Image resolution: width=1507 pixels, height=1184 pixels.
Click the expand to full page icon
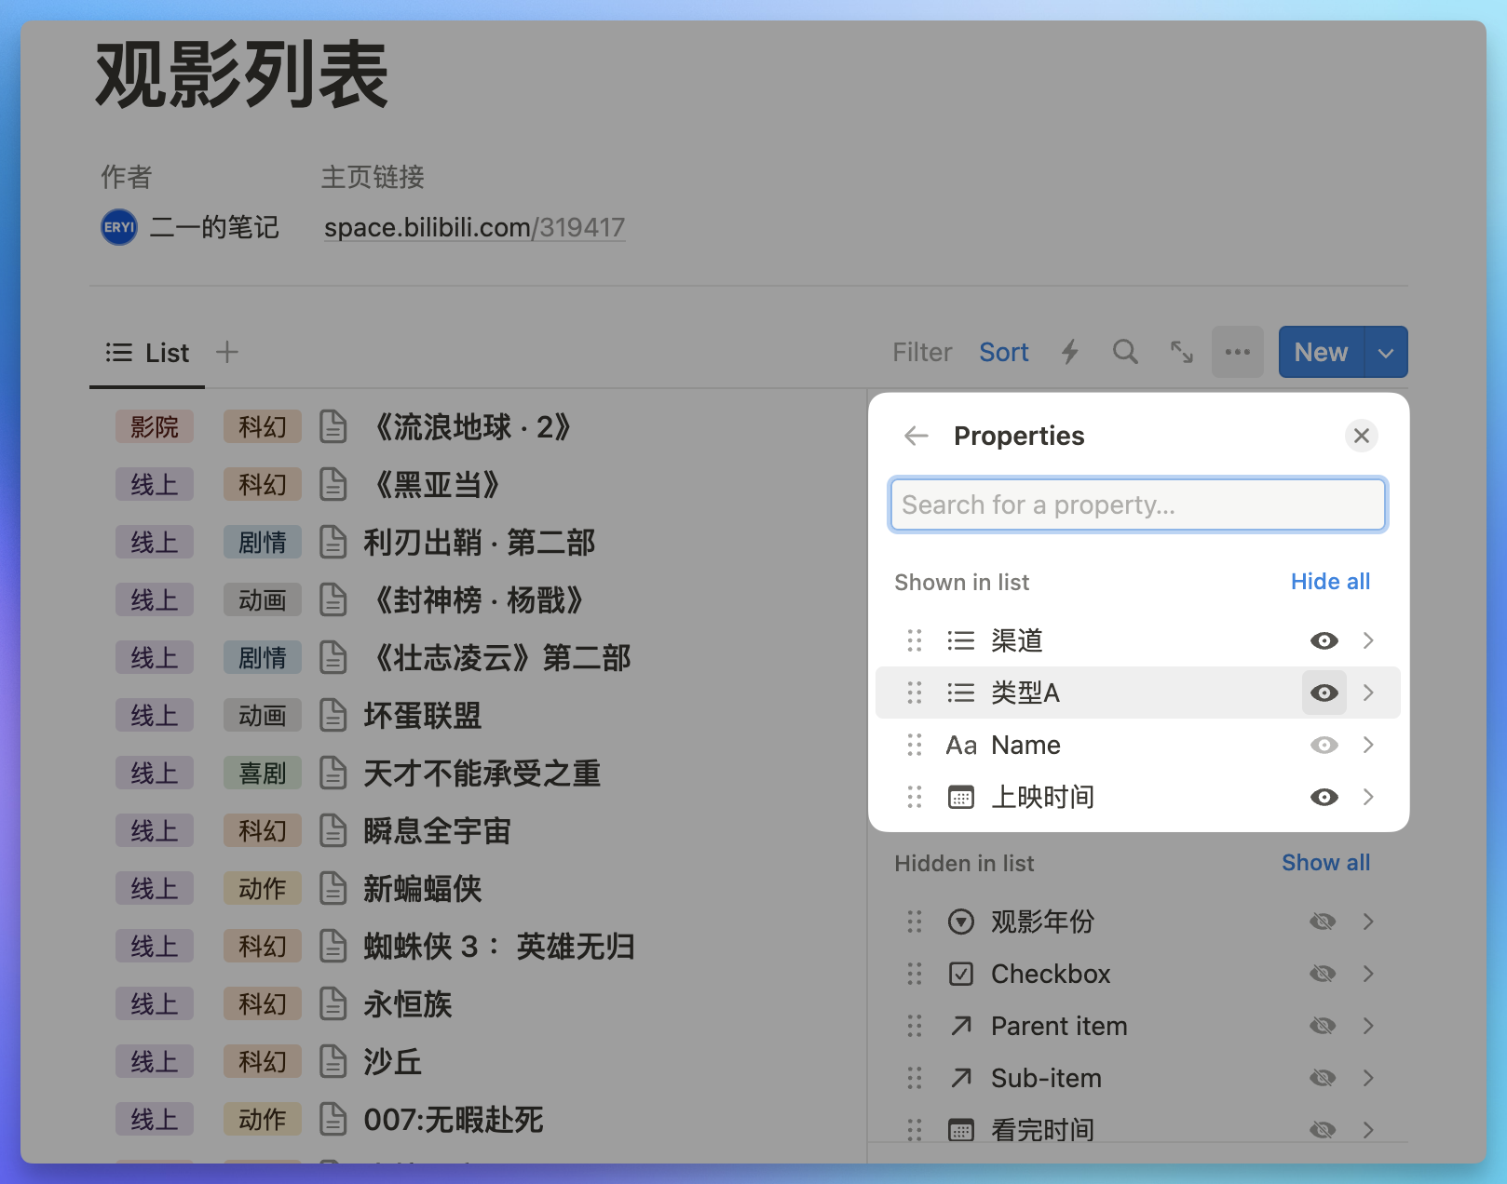[x=1181, y=352]
